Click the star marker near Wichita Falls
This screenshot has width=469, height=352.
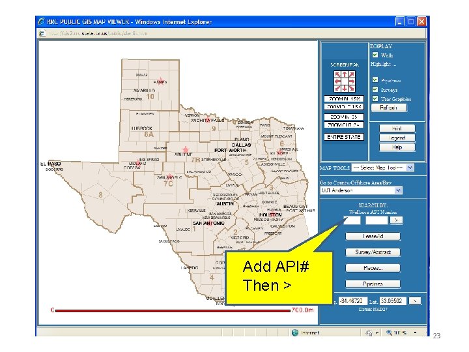(208, 120)
